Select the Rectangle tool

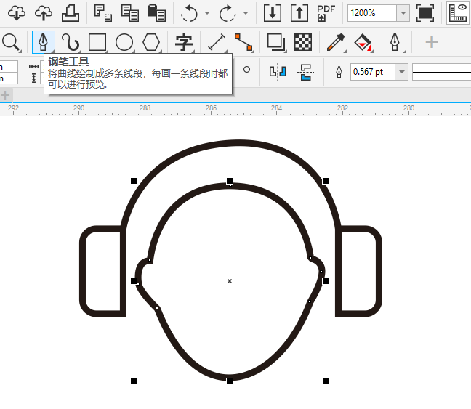pos(97,42)
